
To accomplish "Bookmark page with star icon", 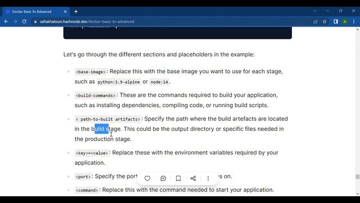I will point(325,21).
